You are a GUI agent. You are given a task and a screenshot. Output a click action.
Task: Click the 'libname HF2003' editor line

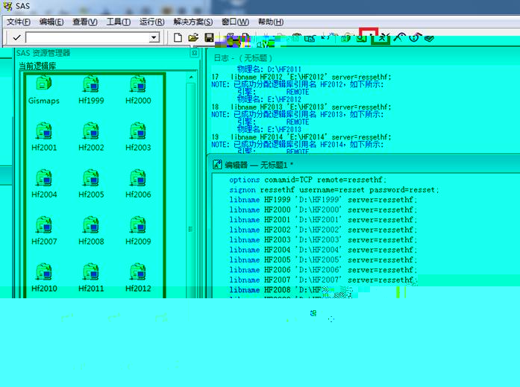[323, 239]
